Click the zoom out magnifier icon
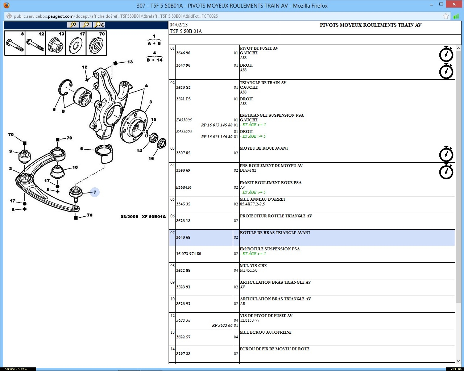This screenshot has width=464, height=371. 86,25
